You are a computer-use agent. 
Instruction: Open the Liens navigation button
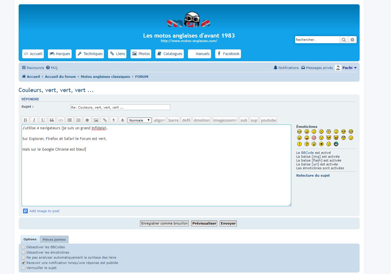click(117, 54)
